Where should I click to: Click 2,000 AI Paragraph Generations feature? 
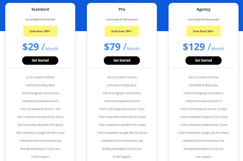pyautogui.click(x=204, y=93)
